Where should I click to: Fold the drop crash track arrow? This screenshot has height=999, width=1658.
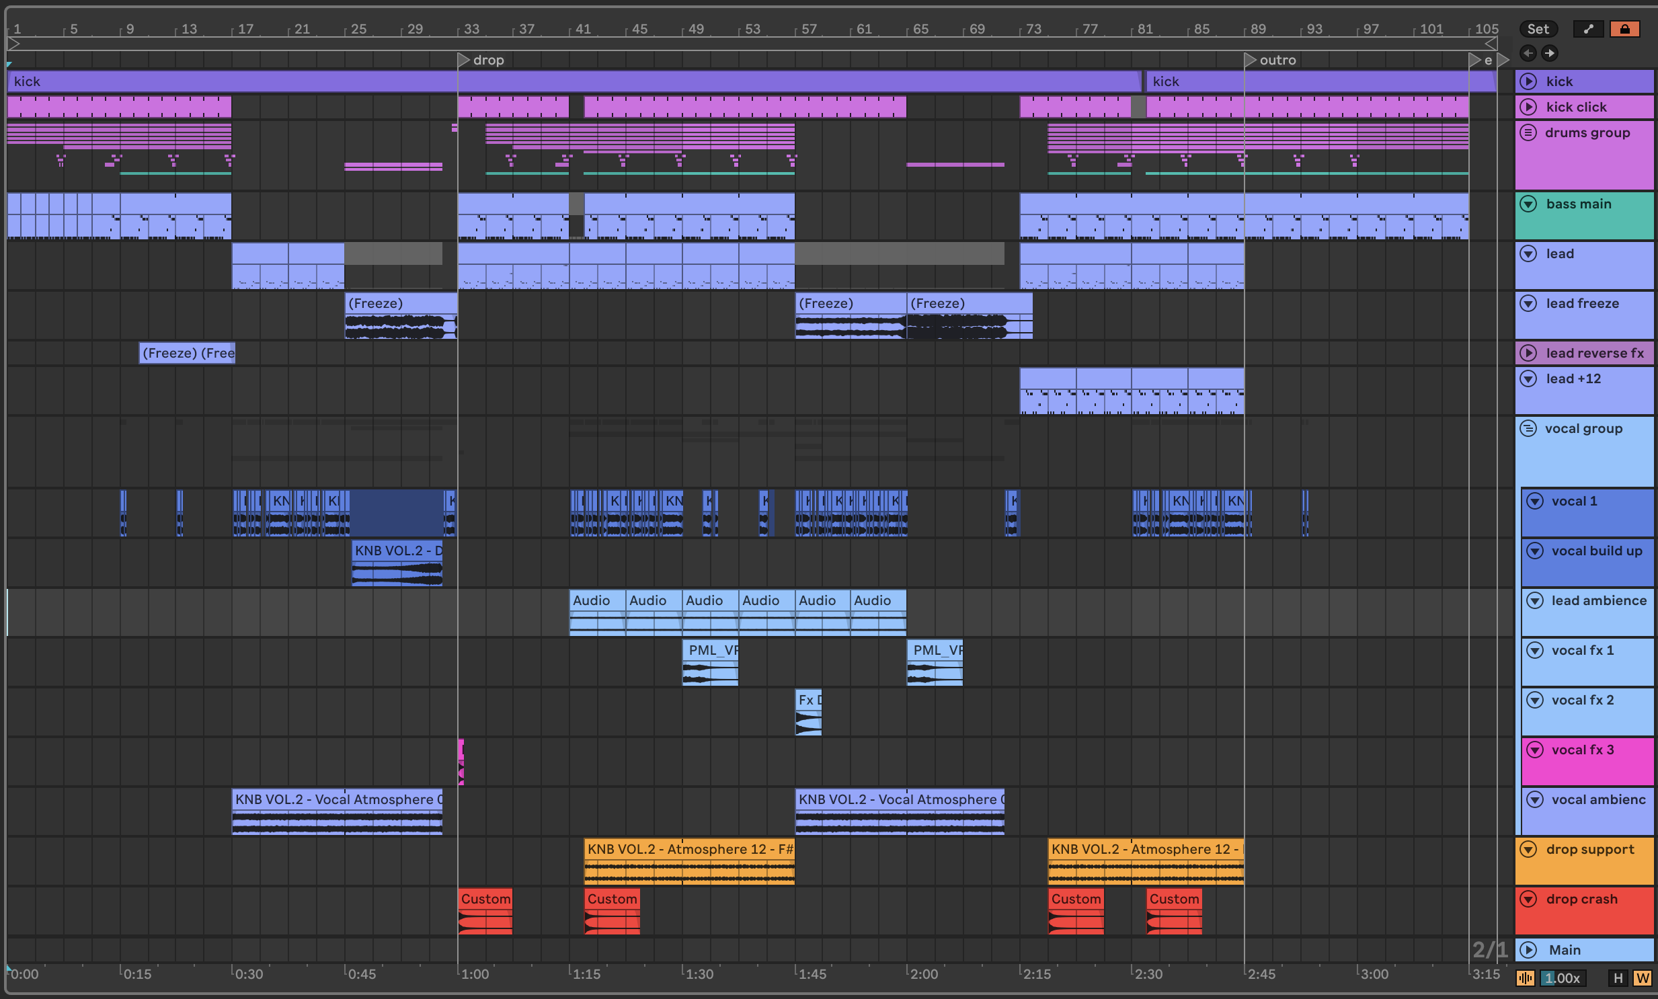point(1528,900)
